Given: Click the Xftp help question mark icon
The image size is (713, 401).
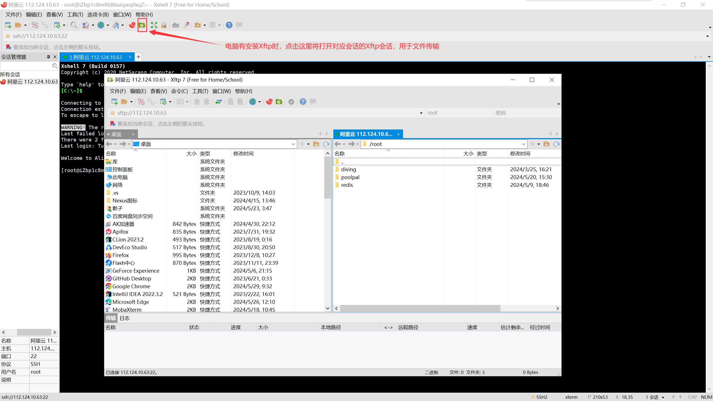Looking at the screenshot, I should tap(303, 102).
